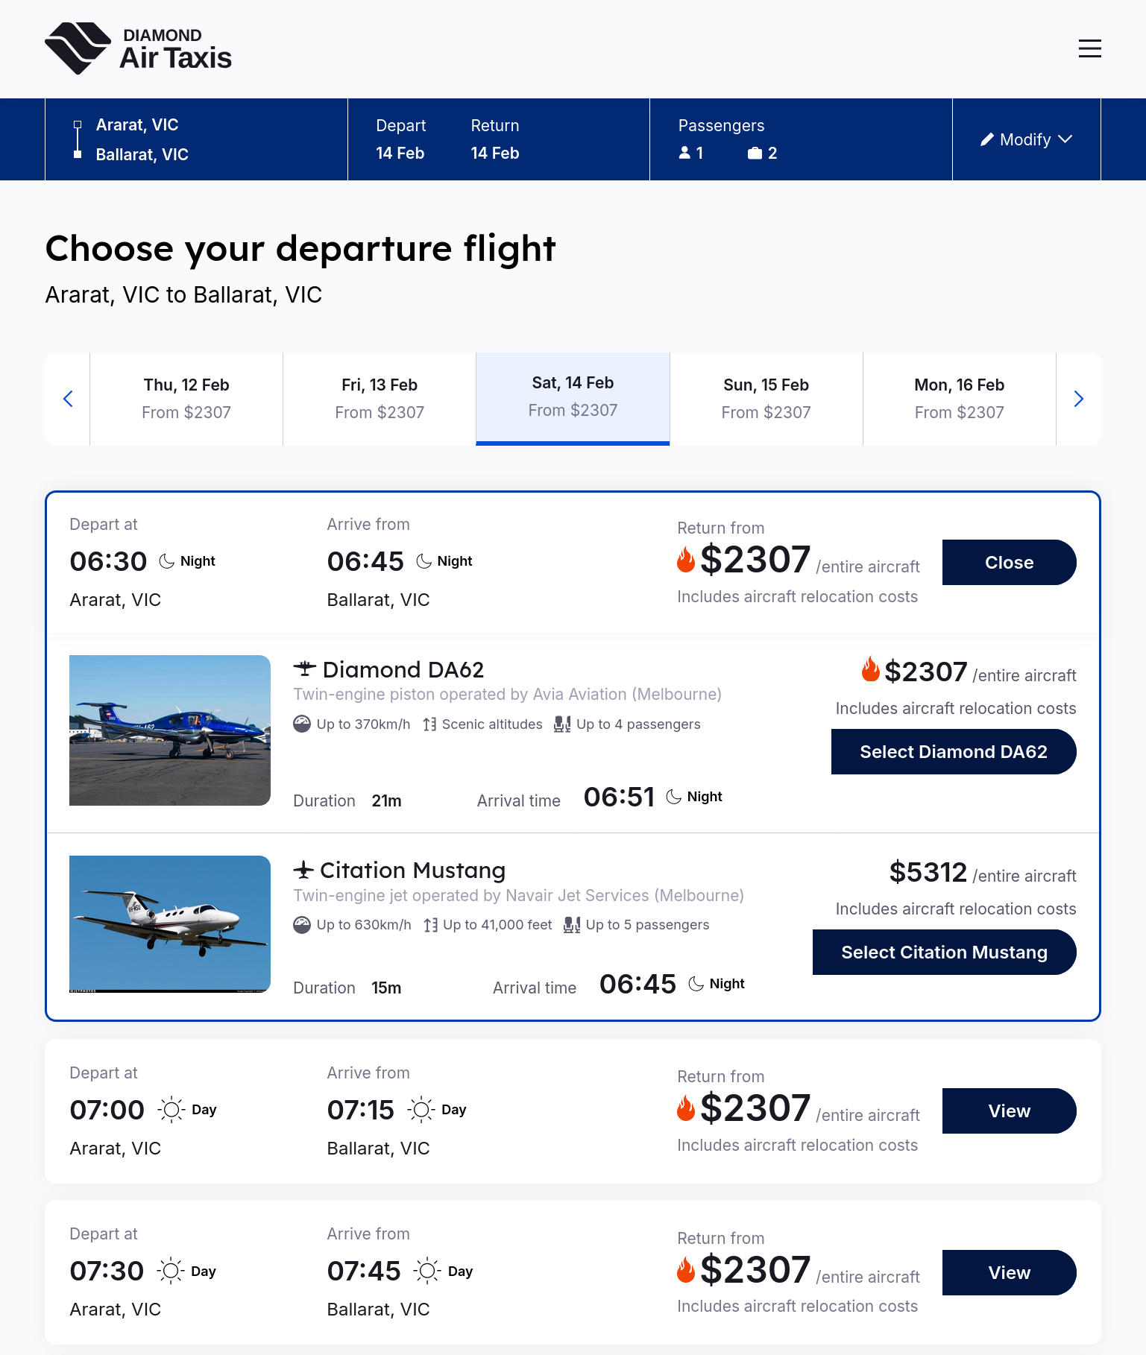Open the hamburger menu

tap(1089, 48)
